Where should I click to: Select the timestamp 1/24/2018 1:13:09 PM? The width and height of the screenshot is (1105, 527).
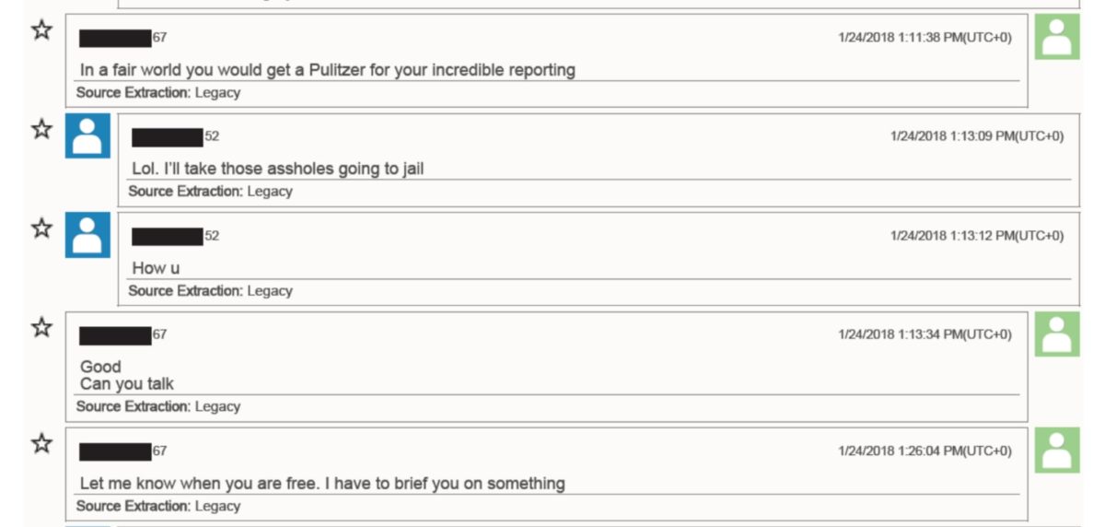point(977,136)
